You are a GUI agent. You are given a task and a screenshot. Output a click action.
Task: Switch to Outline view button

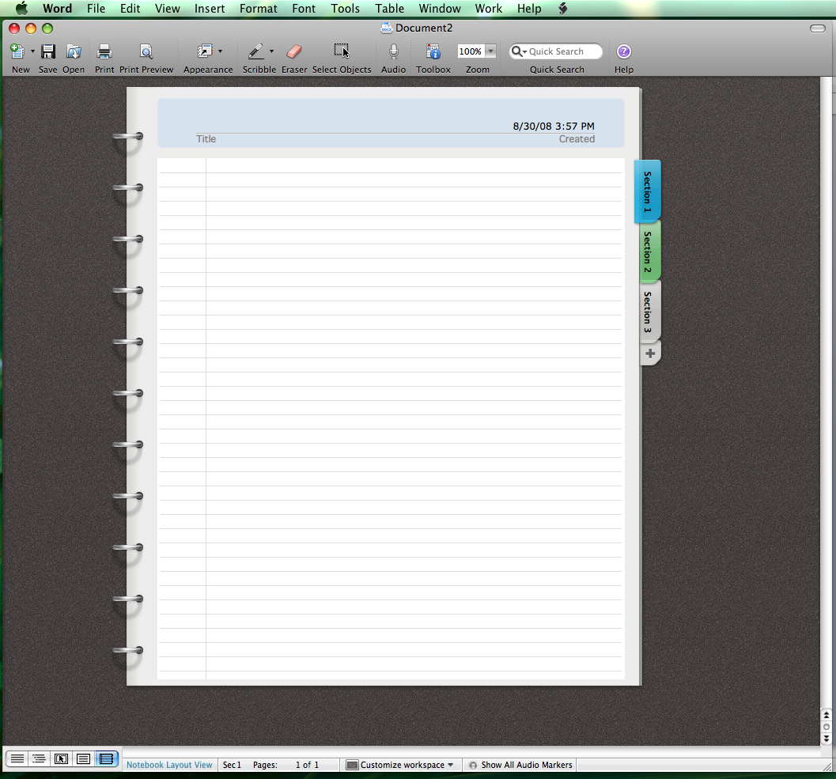pos(39,758)
